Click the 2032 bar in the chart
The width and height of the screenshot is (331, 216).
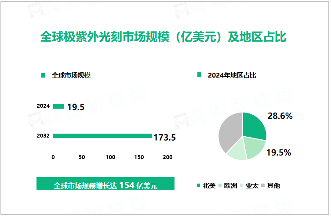[102, 136]
